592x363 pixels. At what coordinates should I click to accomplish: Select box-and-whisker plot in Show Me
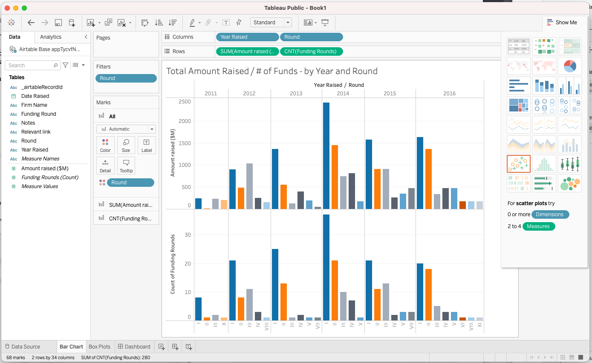click(570, 163)
